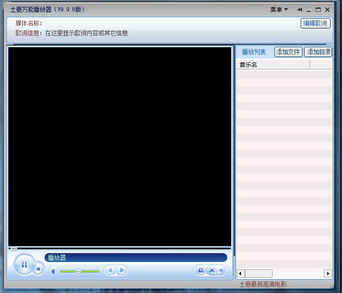Click the compact mode icon

(201, 270)
